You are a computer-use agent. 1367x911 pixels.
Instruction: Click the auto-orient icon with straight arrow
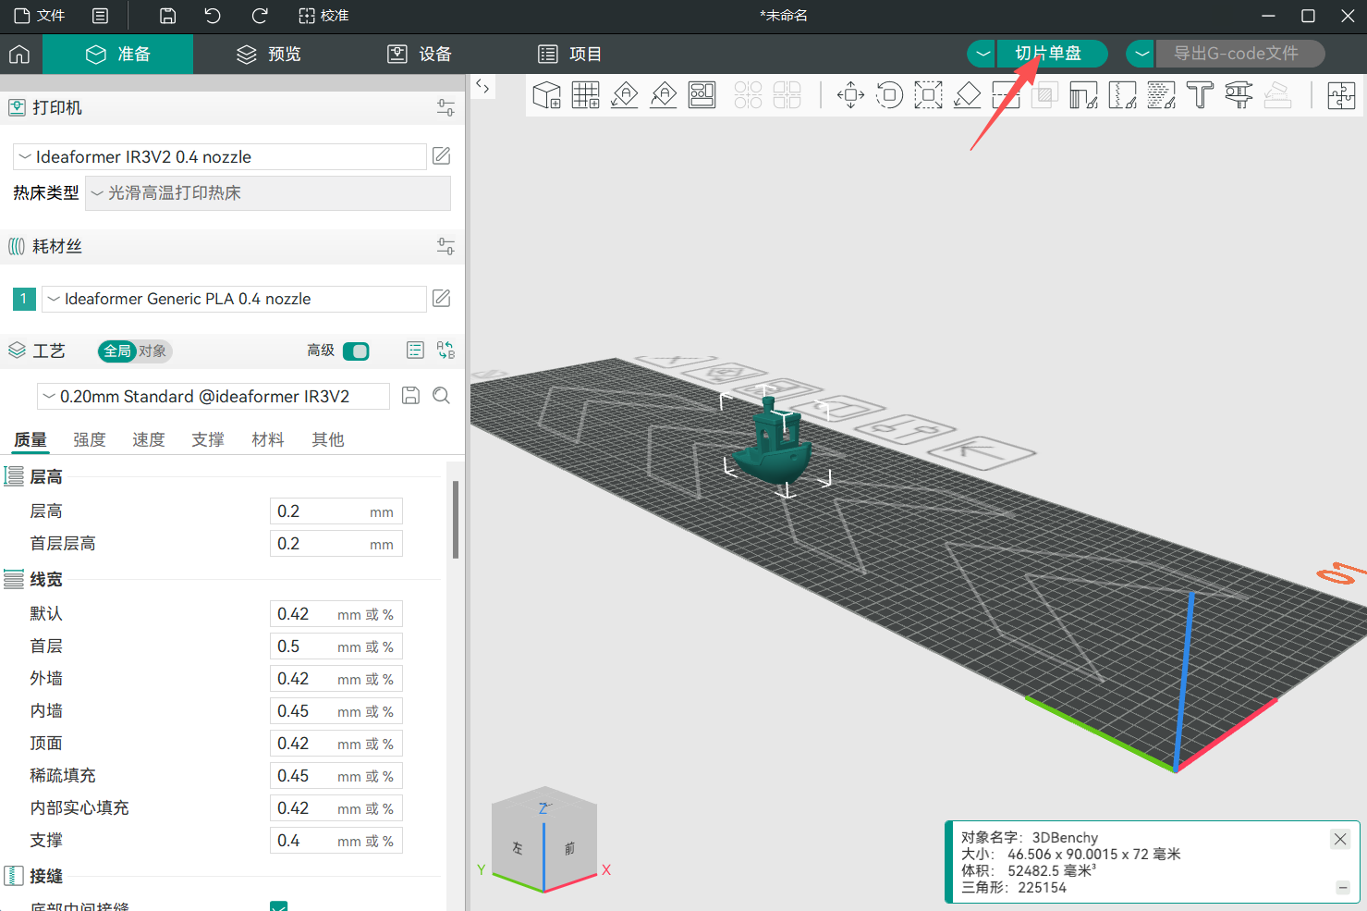pos(625,95)
